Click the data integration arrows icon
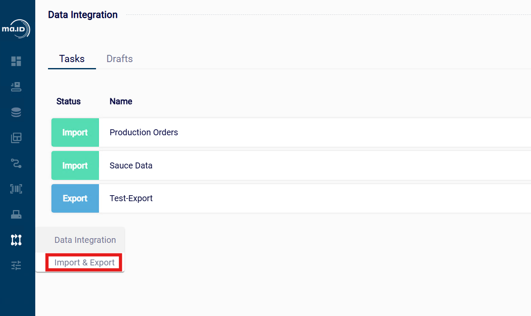Screen dimensions: 531x316 16,240
